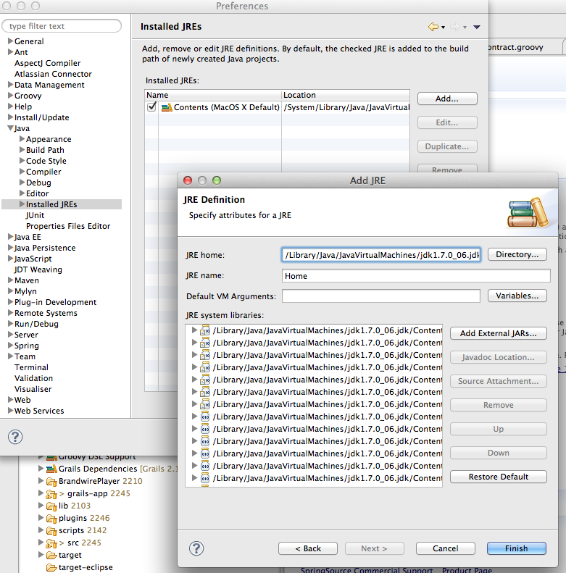
Task: Click the Variables... button
Action: coord(517,296)
